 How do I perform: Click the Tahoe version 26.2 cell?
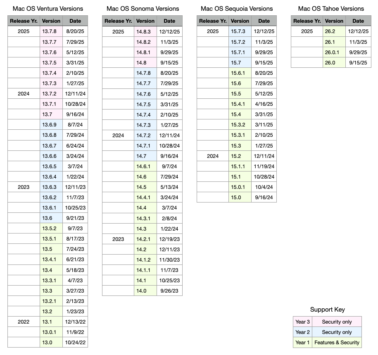point(334,31)
